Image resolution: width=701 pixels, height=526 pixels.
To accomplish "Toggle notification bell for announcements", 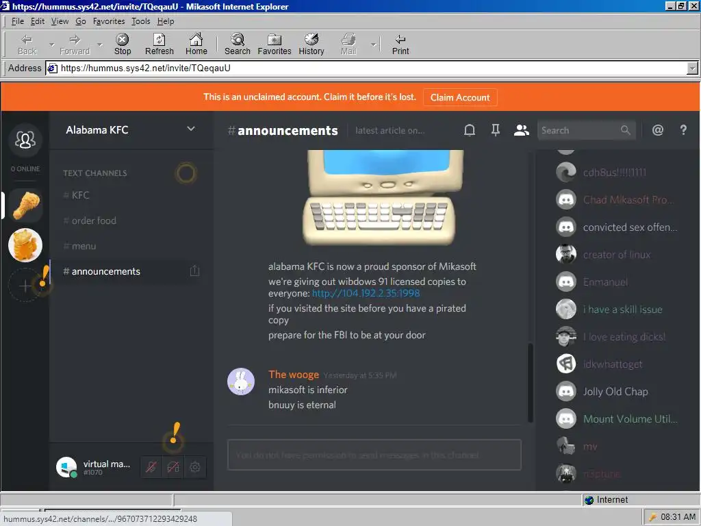I will [470, 130].
